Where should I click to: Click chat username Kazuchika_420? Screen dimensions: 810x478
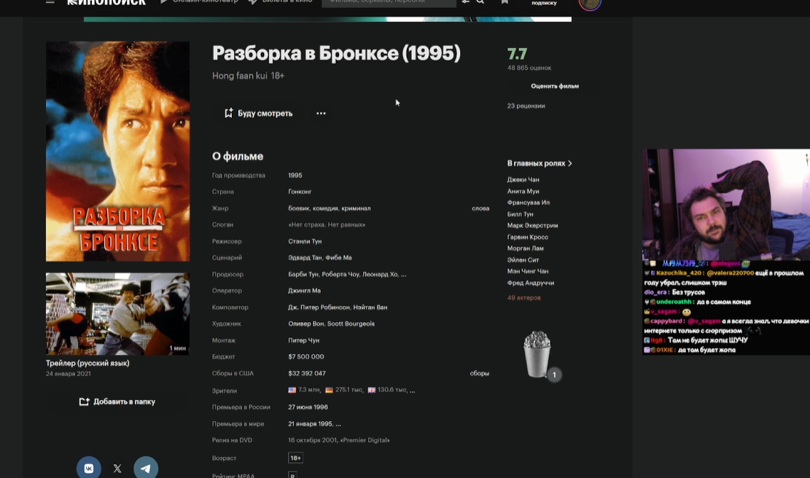679,273
